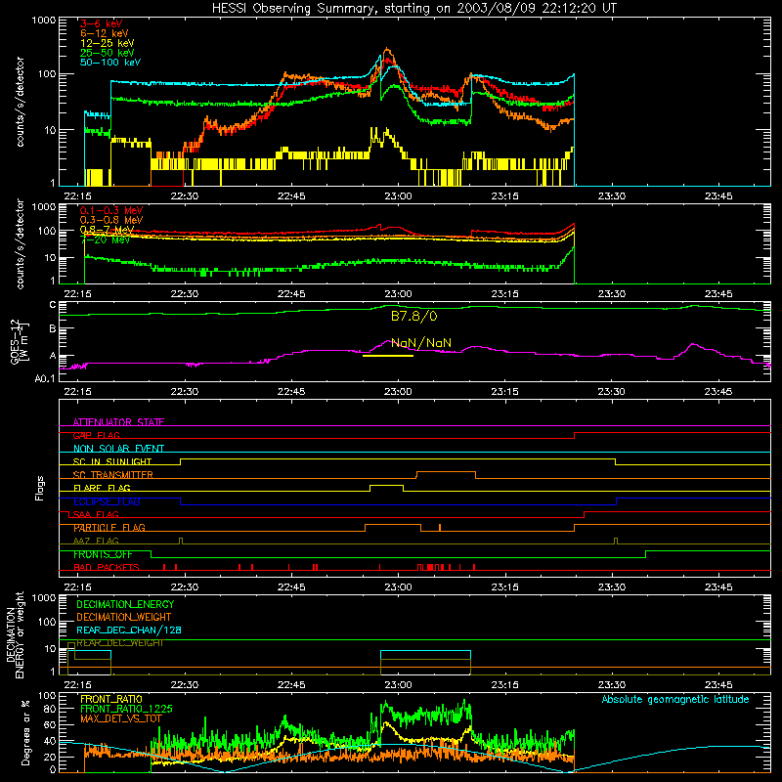Select the GAP_FLAG label
This screenshot has height=782, width=782.
(96, 435)
